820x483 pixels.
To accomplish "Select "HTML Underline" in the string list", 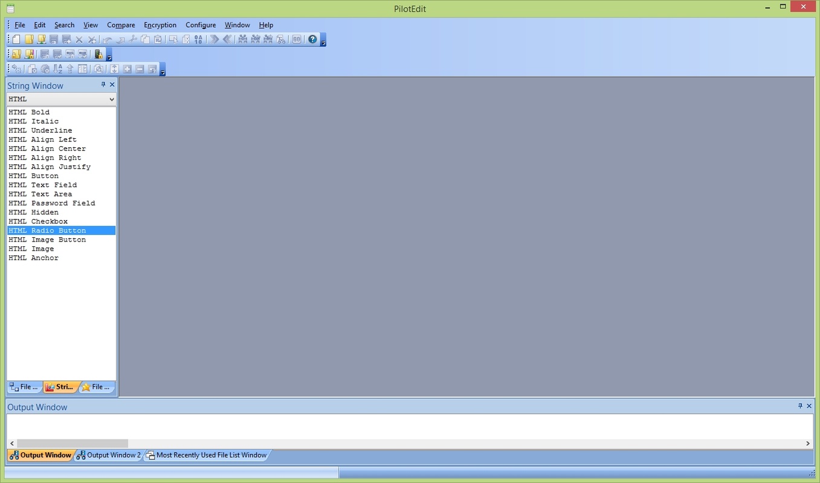I will [x=61, y=130].
